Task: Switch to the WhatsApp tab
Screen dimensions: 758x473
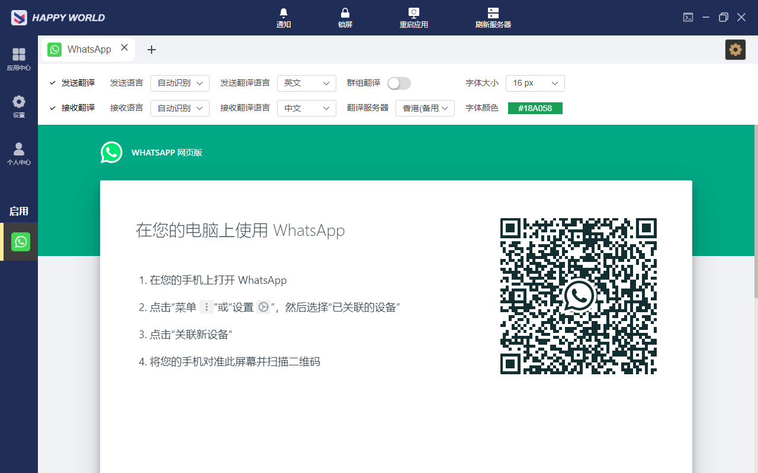Action: click(88, 50)
